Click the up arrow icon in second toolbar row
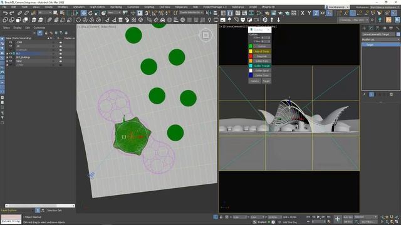Image resolution: width=401 pixels, height=225 pixels. point(272,19)
